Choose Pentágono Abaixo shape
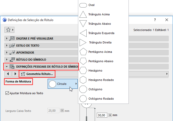The width and height of the screenshot is (173, 121). coord(103,61)
